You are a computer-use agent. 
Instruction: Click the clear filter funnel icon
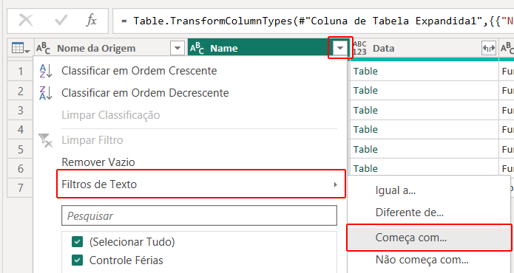(x=45, y=140)
